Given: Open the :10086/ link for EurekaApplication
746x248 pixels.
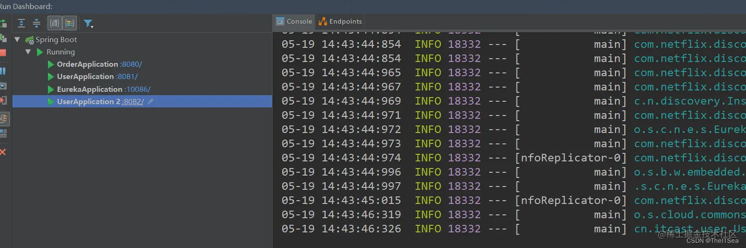Looking at the screenshot, I should click(x=138, y=89).
